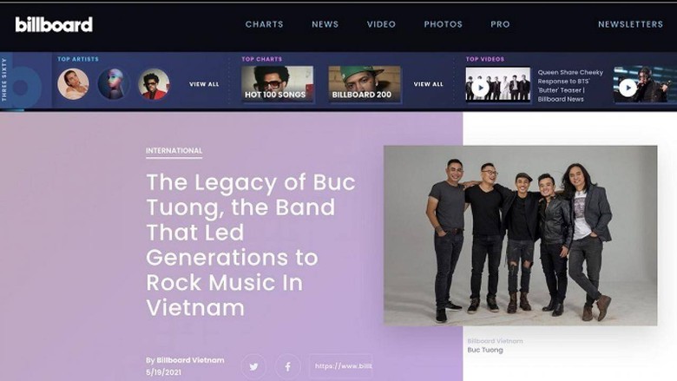Screen dimensions: 677x381
Task: Share article via Twitter icon
Action: [253, 366]
